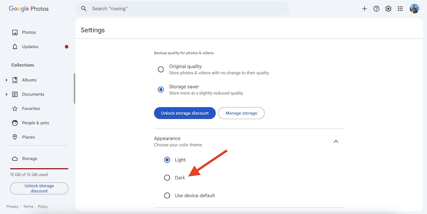
Task: Open the Help question mark icon
Action: (x=376, y=9)
